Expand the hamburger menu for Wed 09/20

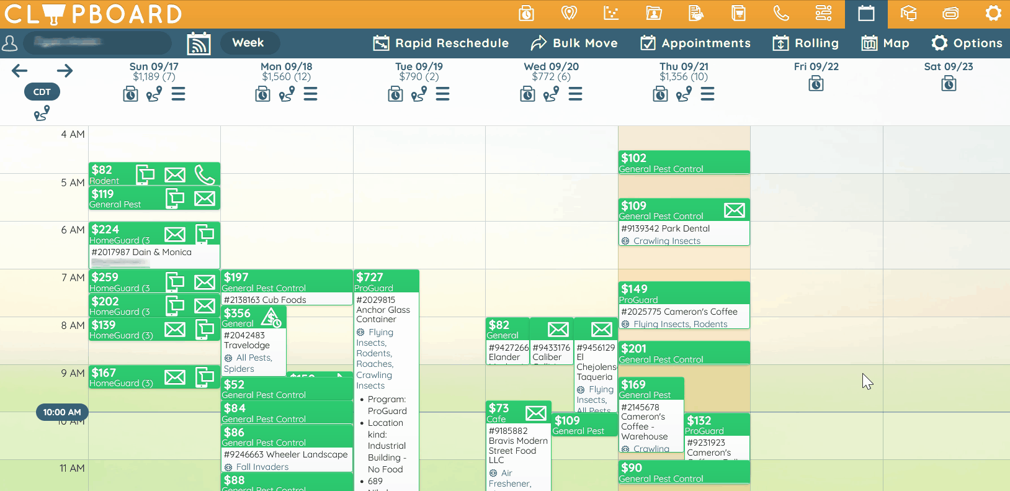tap(575, 94)
